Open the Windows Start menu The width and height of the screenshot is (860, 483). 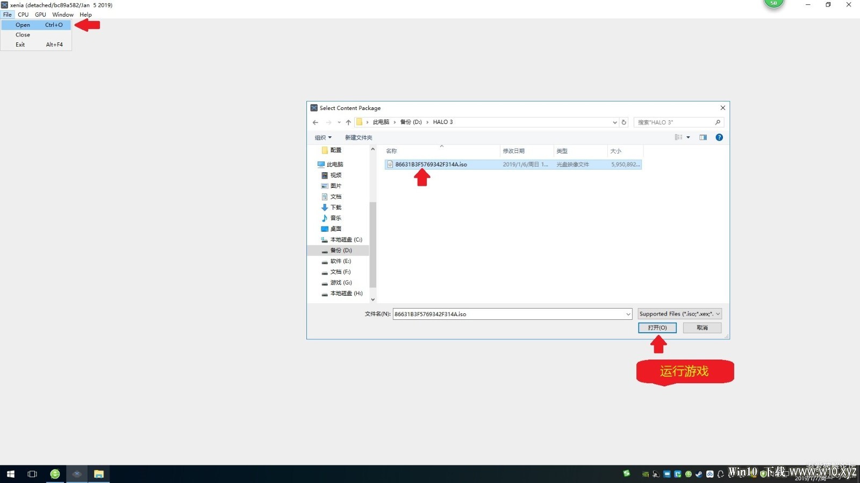pyautogui.click(x=11, y=474)
